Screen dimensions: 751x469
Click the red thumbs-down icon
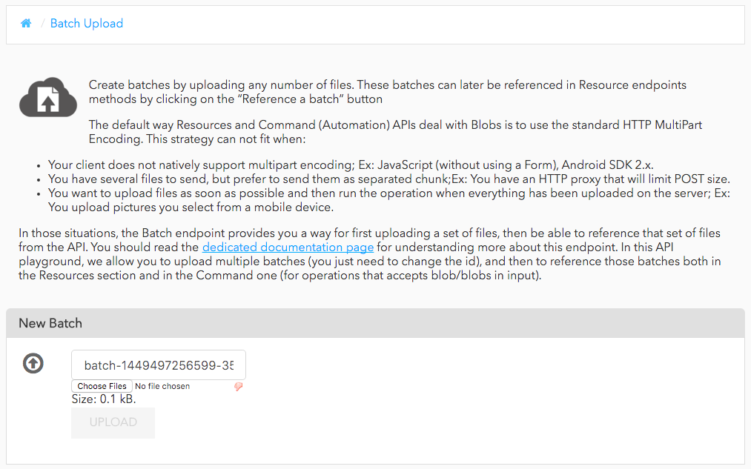[238, 387]
